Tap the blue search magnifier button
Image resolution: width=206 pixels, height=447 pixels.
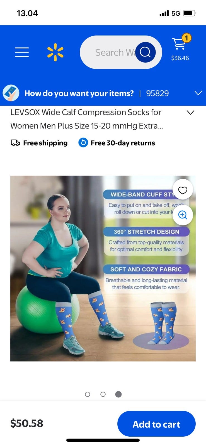pos(145,52)
